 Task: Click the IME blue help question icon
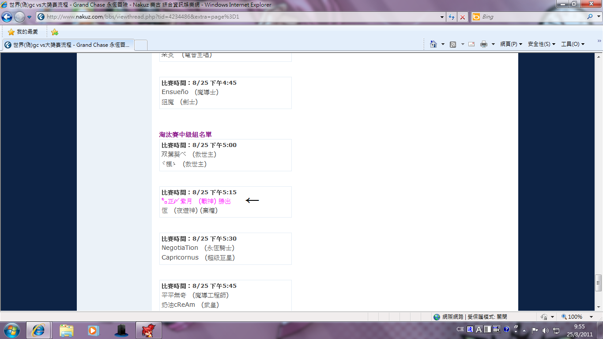coord(507,329)
